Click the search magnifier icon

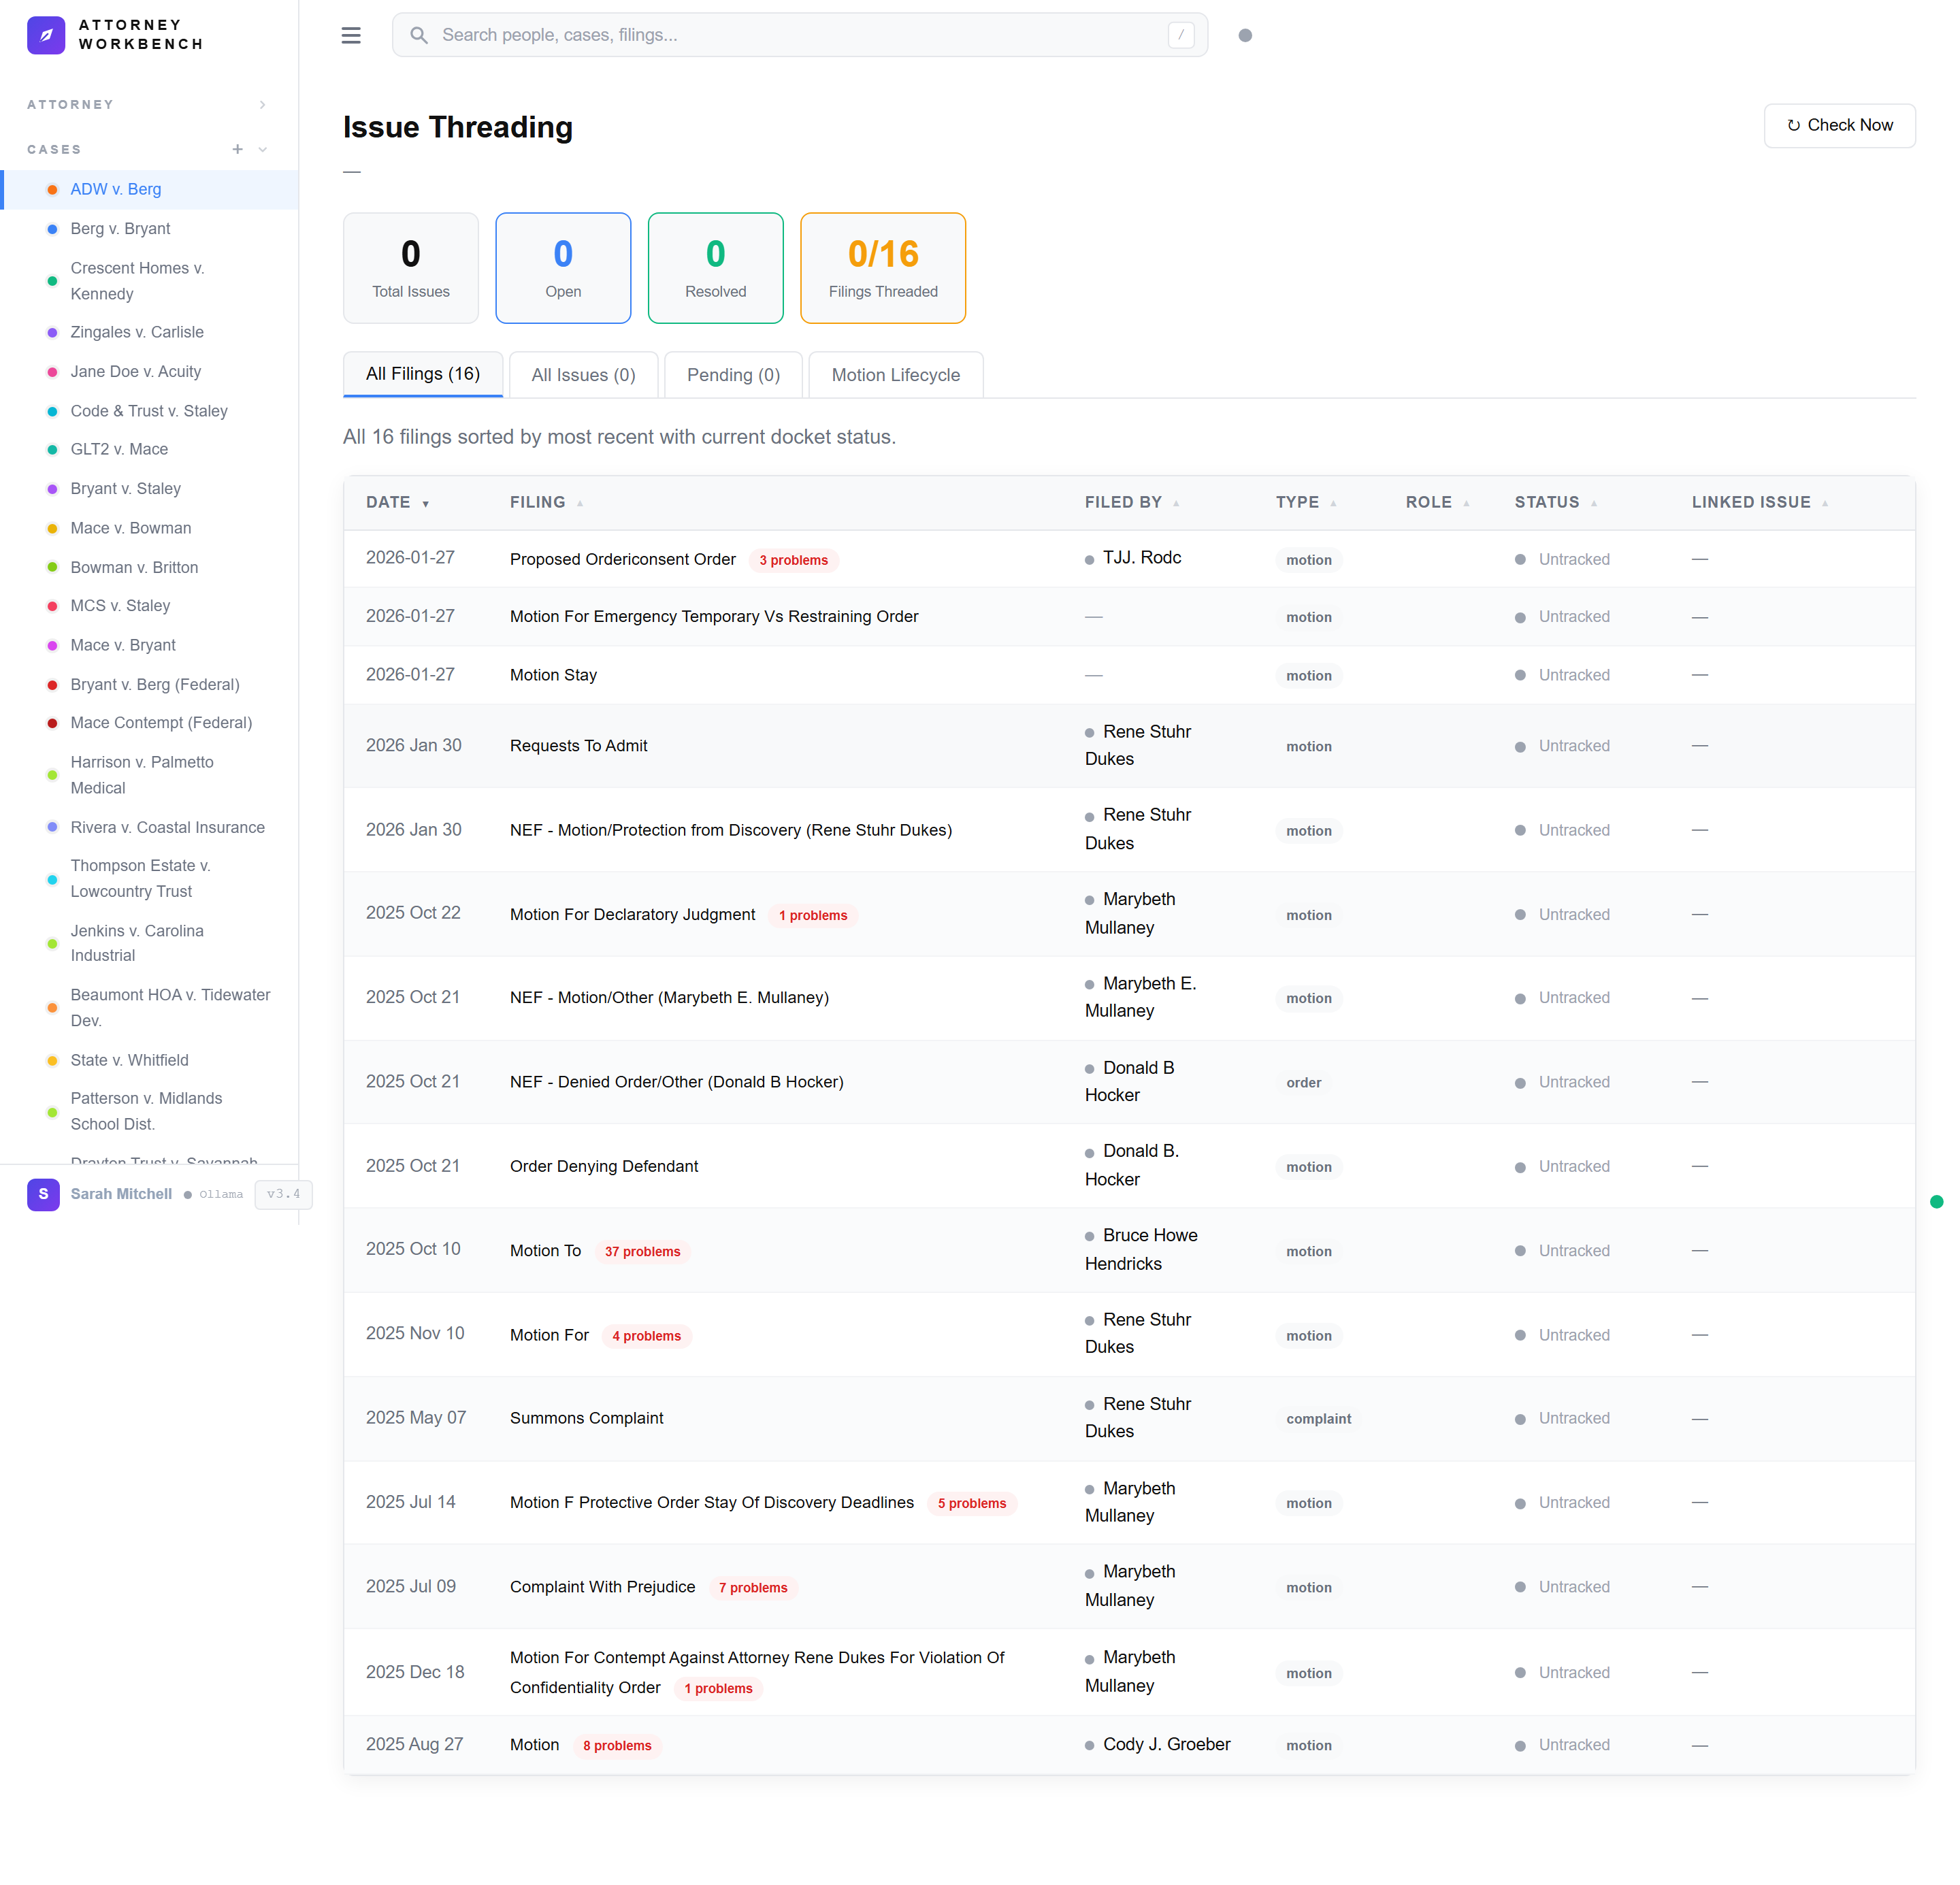(x=419, y=35)
